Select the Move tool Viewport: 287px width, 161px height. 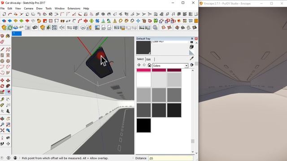click(2, 80)
